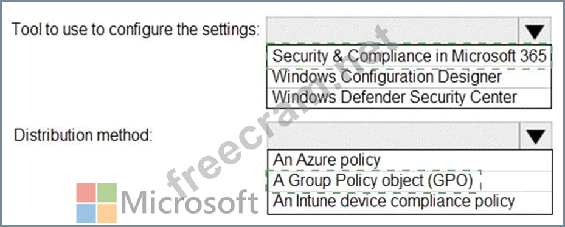The width and height of the screenshot is (565, 227).
Task: Pick Windows Defender Security Center option
Action: [x=409, y=98]
